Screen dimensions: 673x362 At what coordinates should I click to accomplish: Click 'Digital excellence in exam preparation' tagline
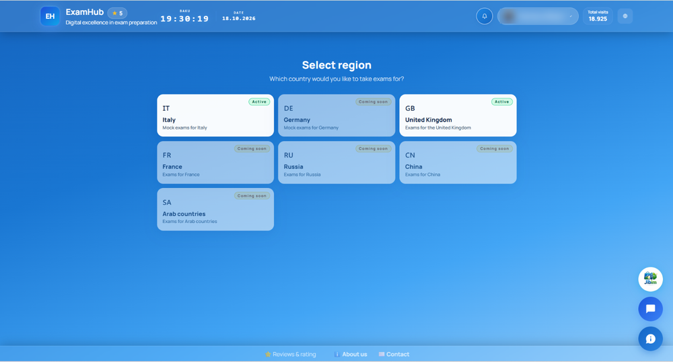click(x=111, y=23)
